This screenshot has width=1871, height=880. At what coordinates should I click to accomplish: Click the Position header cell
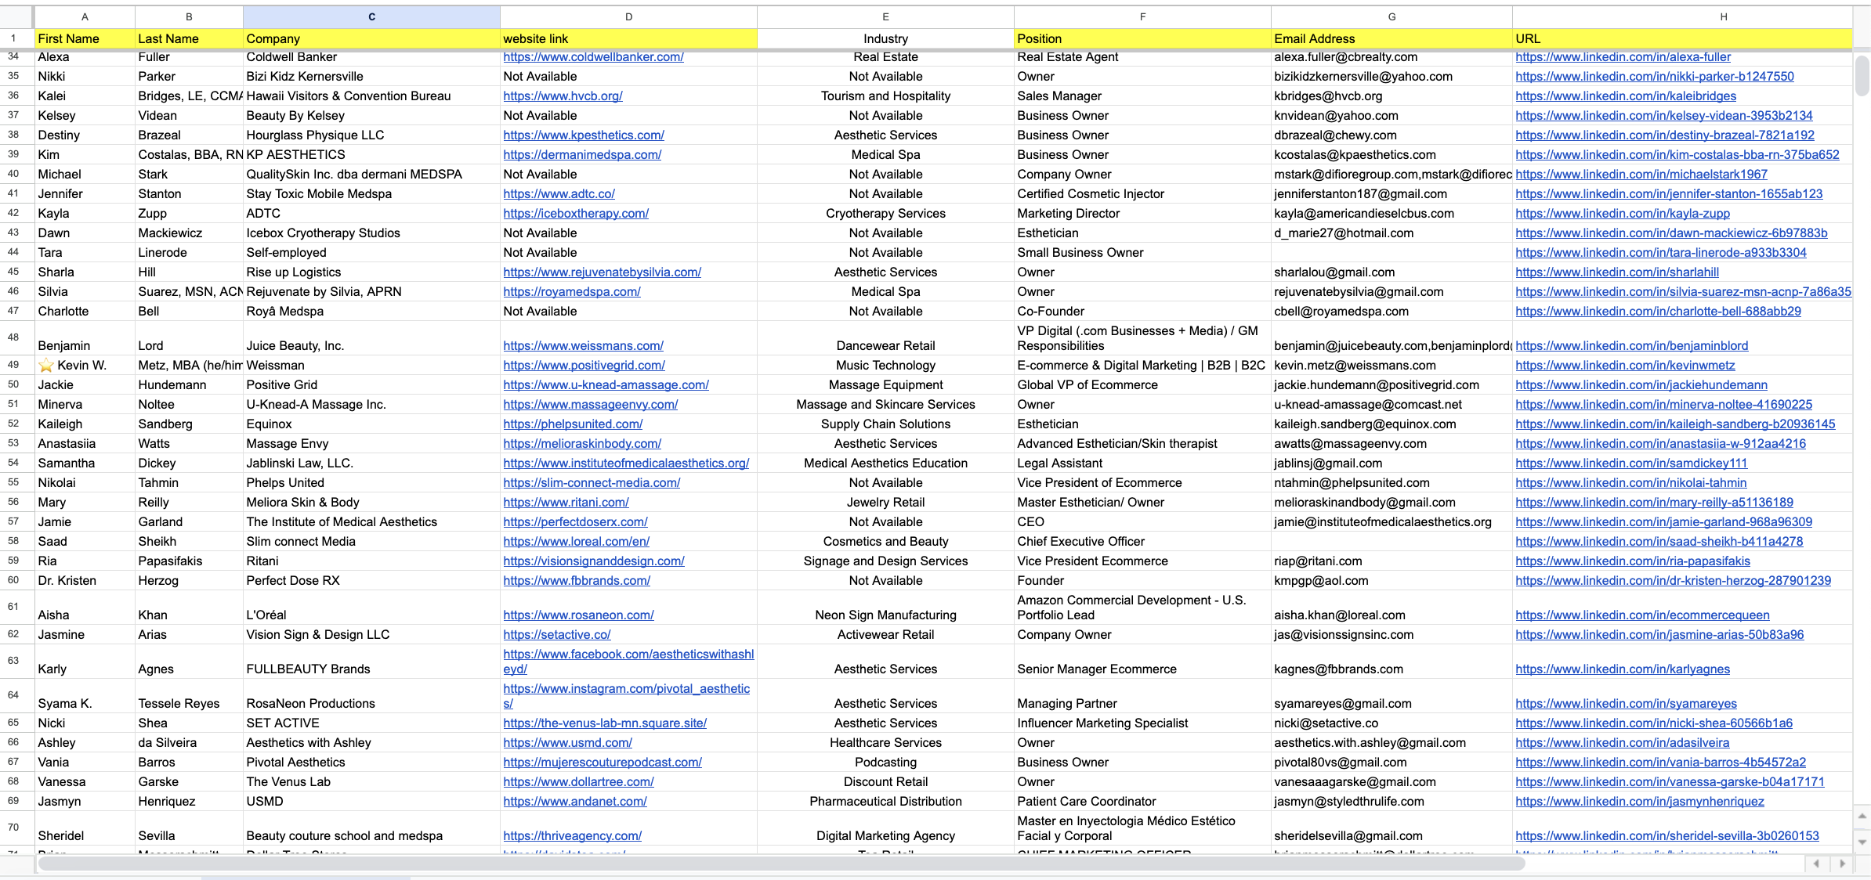point(1142,38)
